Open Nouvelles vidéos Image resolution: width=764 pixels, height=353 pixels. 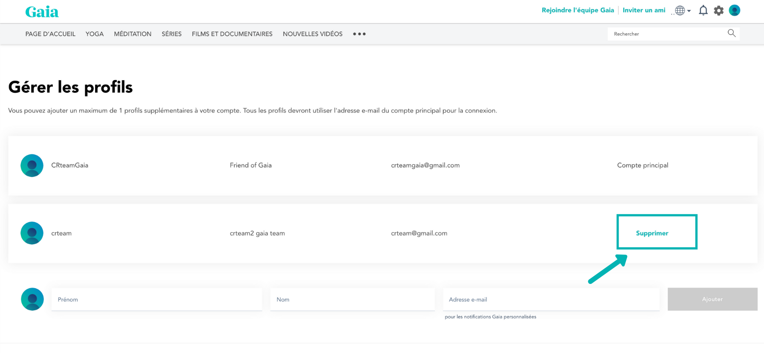pyautogui.click(x=313, y=34)
